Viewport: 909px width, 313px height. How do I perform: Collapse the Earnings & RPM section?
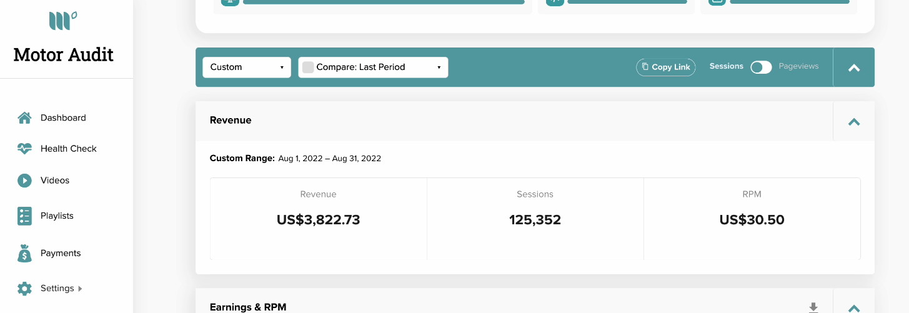coord(854,307)
